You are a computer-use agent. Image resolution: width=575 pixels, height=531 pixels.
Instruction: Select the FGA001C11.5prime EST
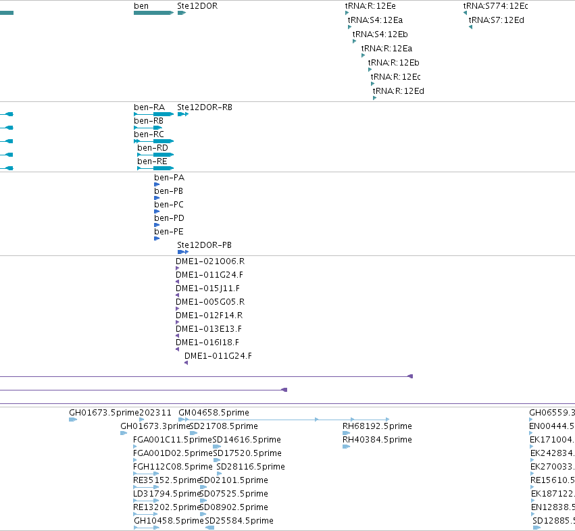point(135,447)
